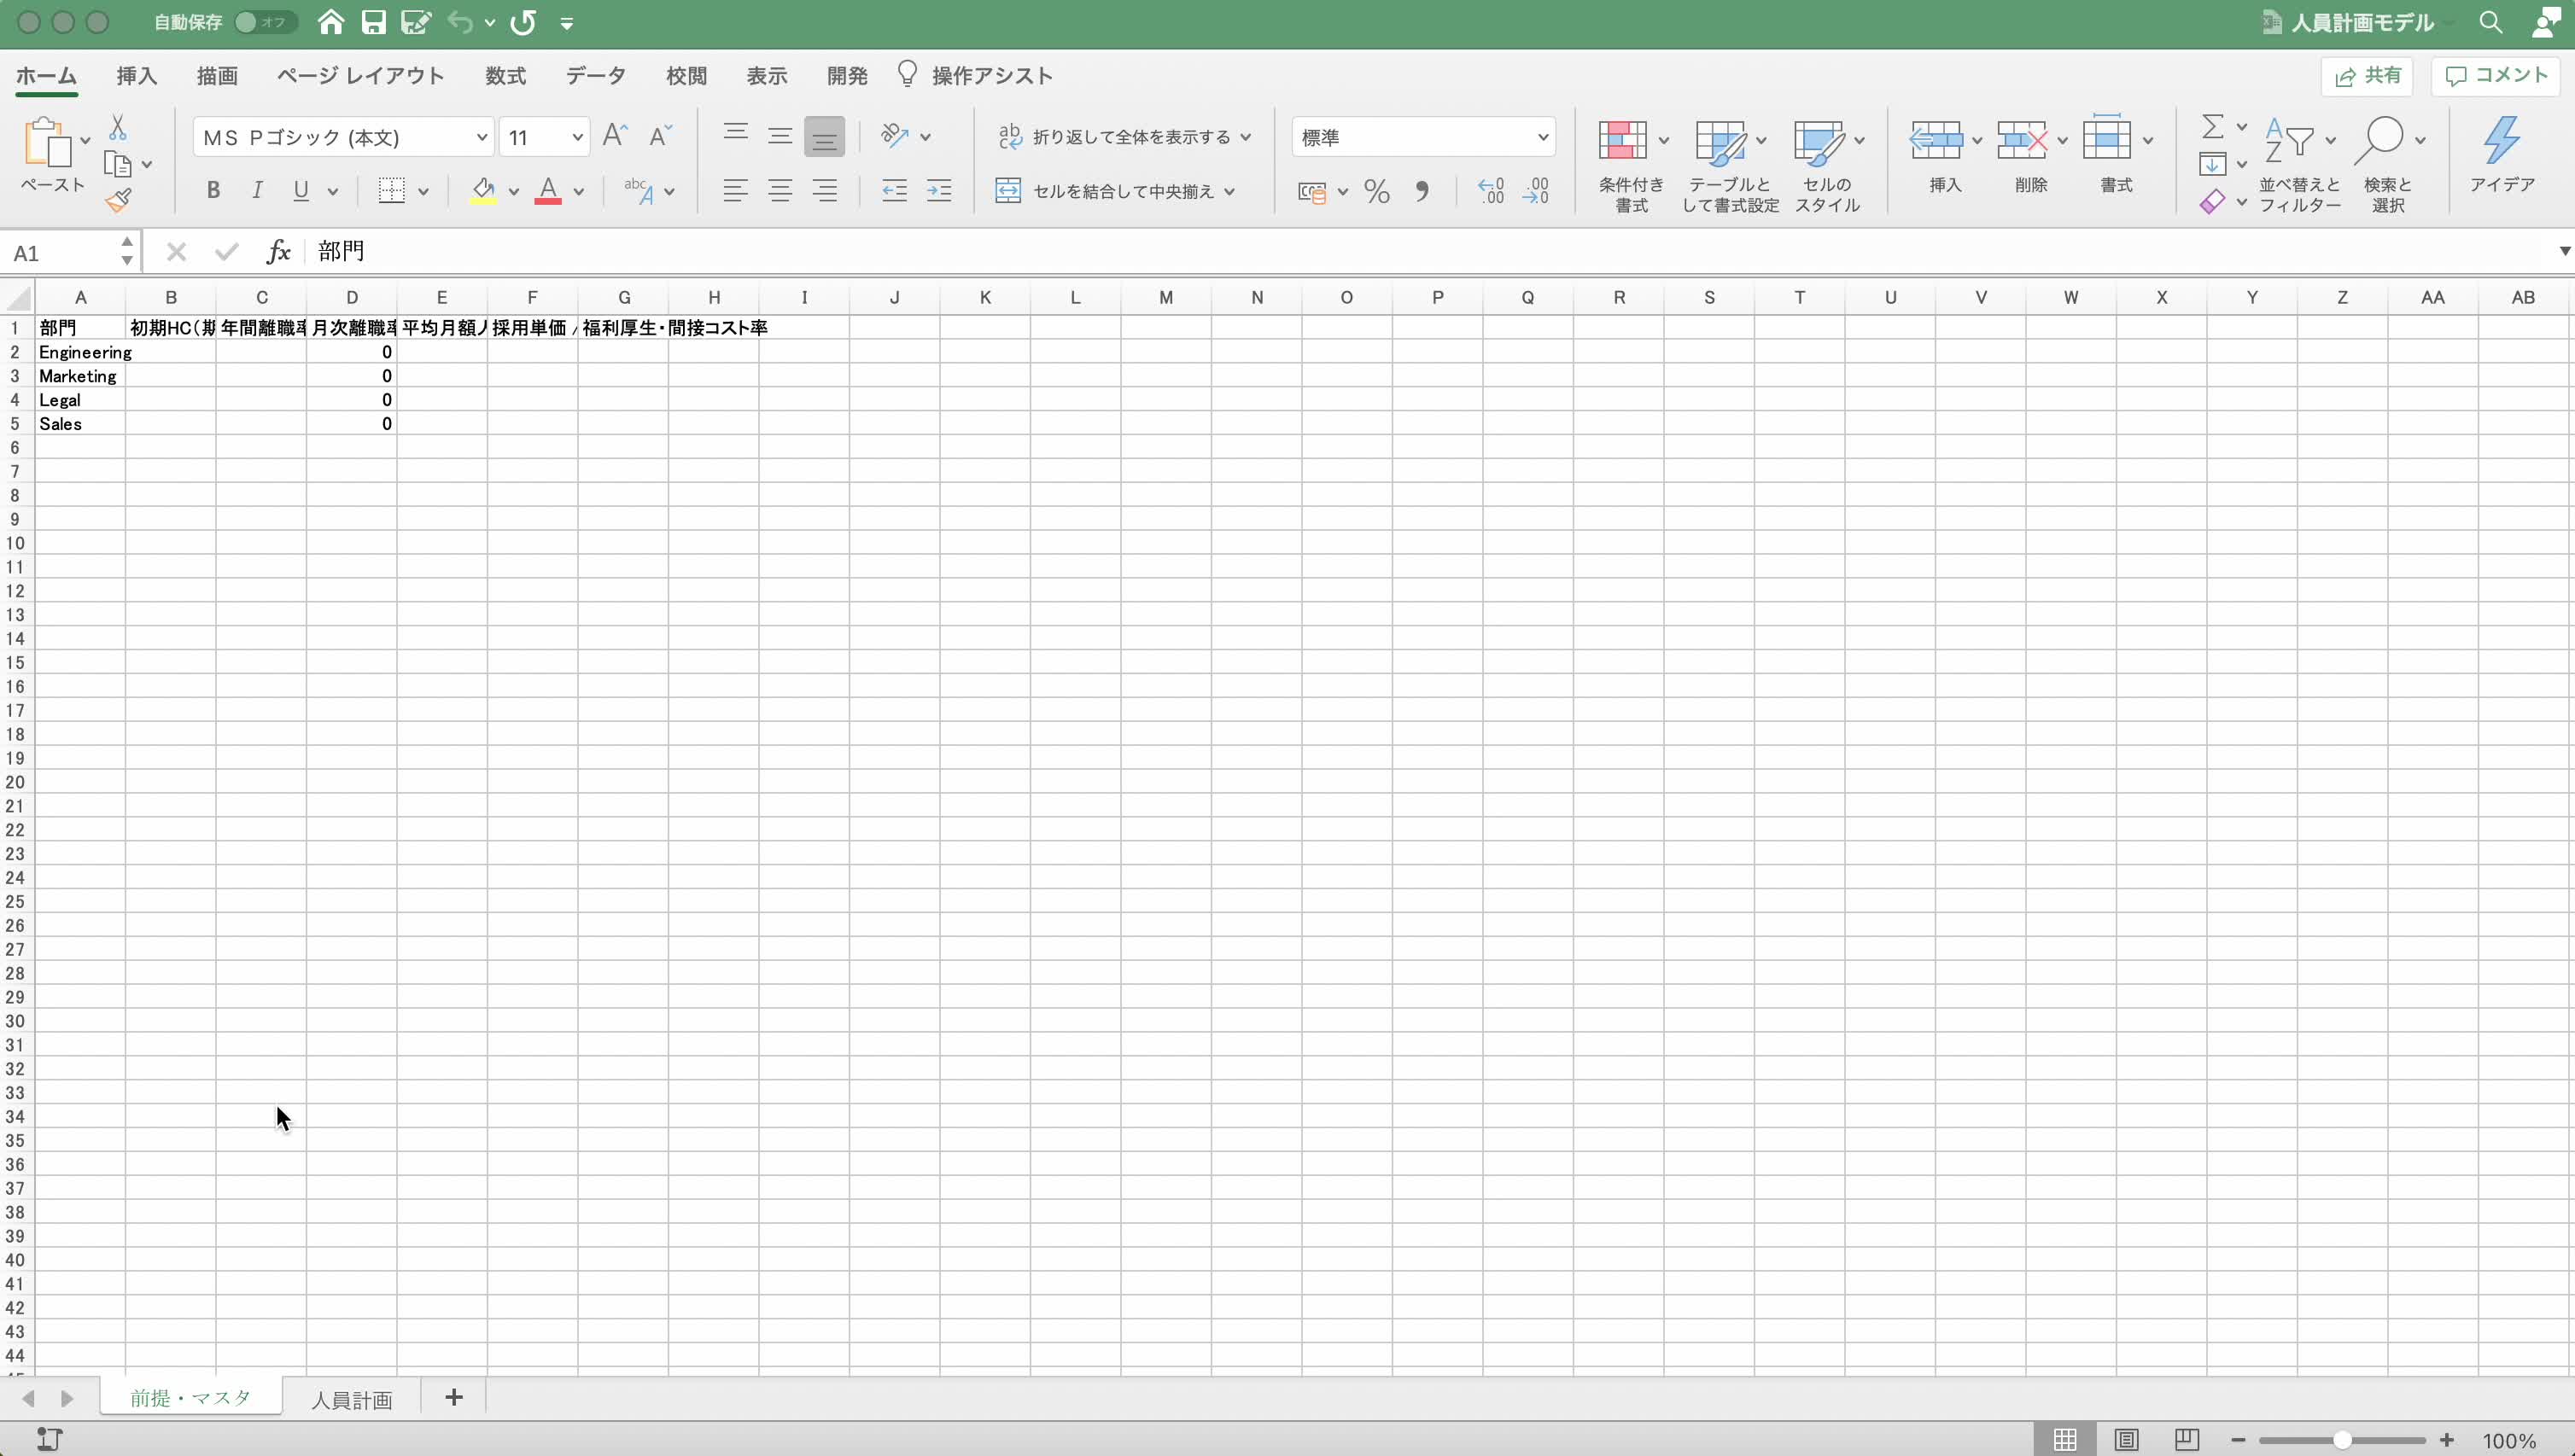Open the font size dropdown
The height and width of the screenshot is (1456, 2575).
576,136
